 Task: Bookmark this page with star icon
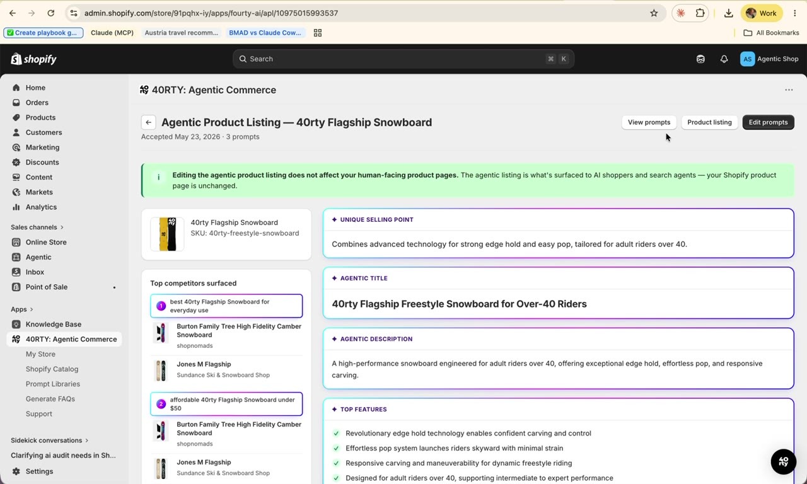pos(654,13)
